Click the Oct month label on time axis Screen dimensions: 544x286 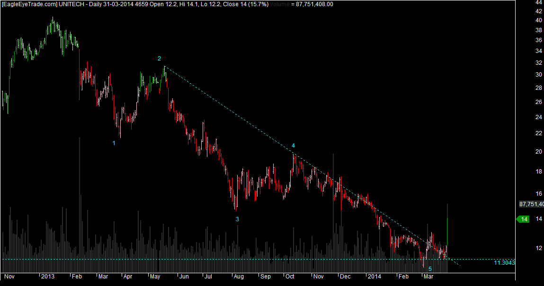(x=290, y=276)
